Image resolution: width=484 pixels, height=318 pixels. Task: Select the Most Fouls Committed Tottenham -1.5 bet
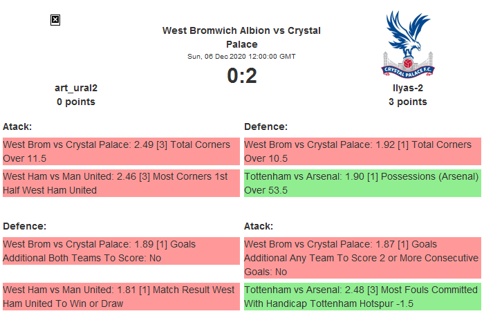[362, 296]
